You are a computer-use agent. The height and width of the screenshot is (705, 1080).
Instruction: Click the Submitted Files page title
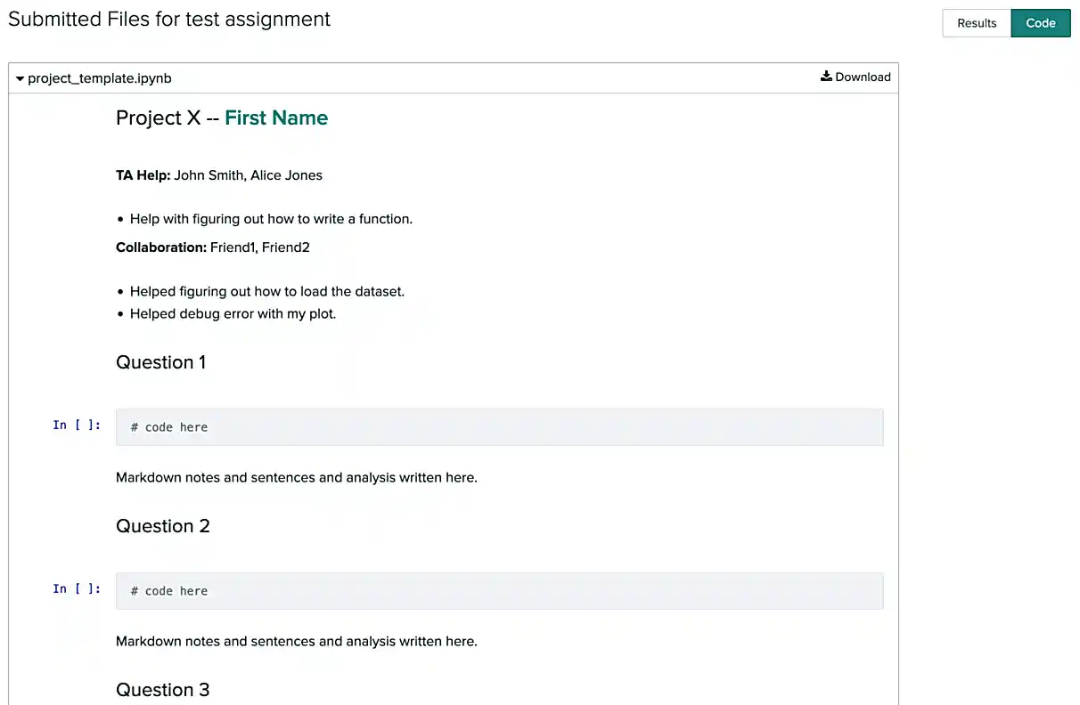coord(169,20)
